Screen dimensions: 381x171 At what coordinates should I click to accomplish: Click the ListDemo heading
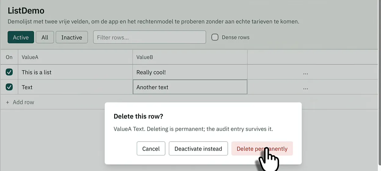point(26,11)
